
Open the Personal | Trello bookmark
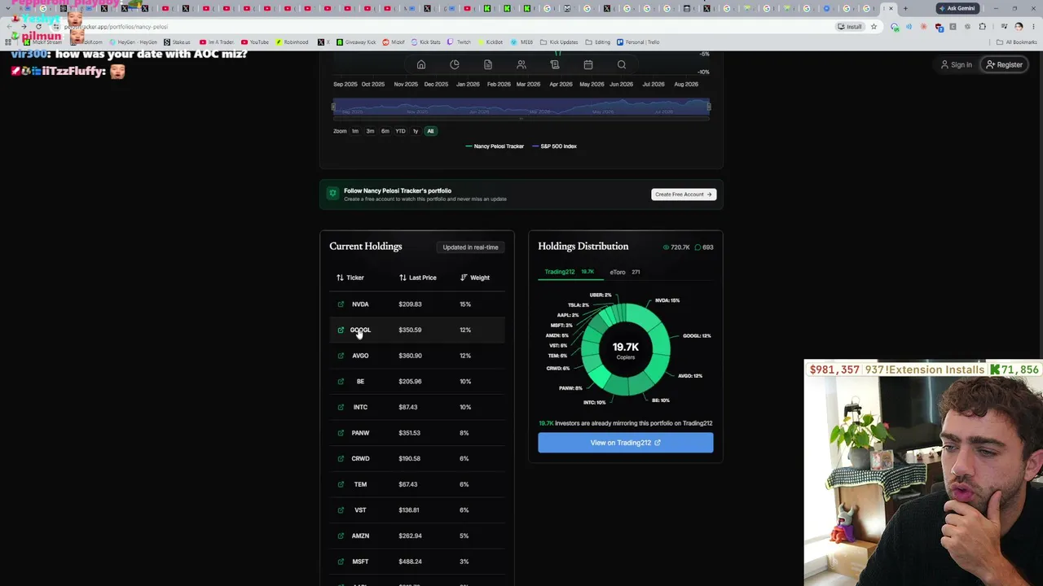[x=638, y=42]
